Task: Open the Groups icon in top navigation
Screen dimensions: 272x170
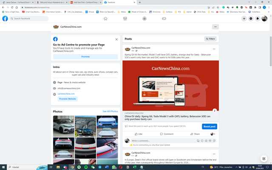Action: coord(144,19)
